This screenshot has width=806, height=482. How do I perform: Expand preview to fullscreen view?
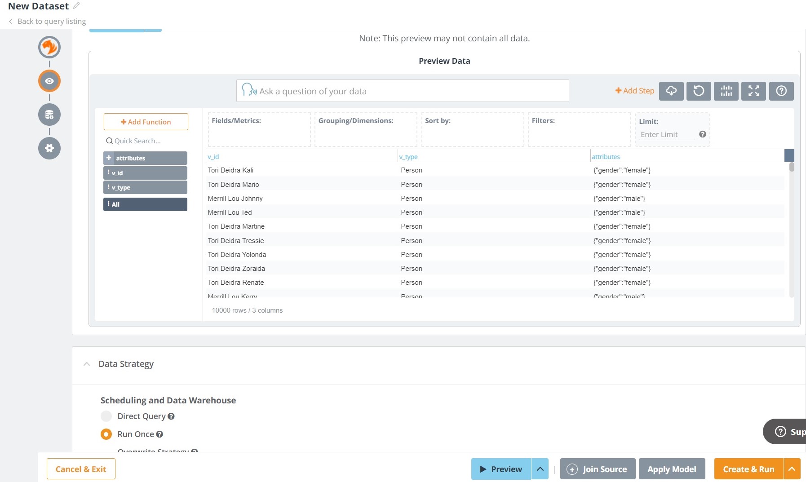tap(753, 91)
